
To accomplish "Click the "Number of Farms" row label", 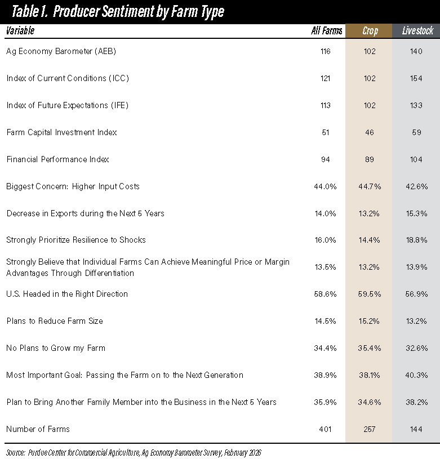I will [x=38, y=429].
